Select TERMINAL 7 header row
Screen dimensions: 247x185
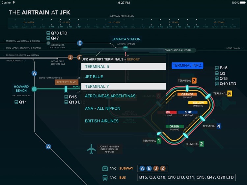click(123, 86)
